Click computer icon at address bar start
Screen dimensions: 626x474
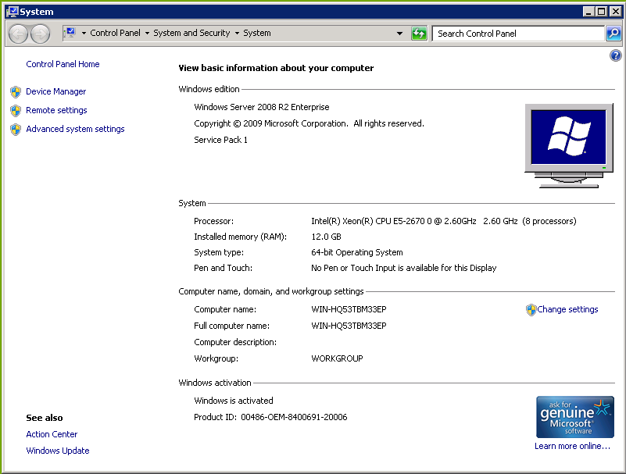[x=70, y=33]
